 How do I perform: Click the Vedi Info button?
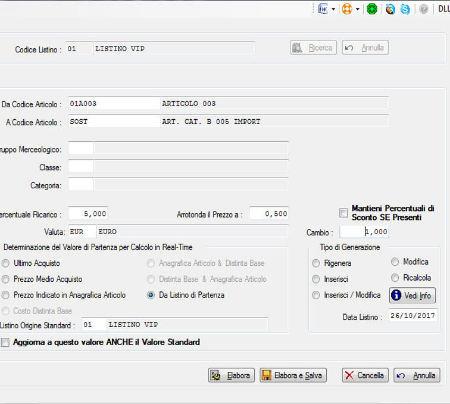[x=412, y=296]
